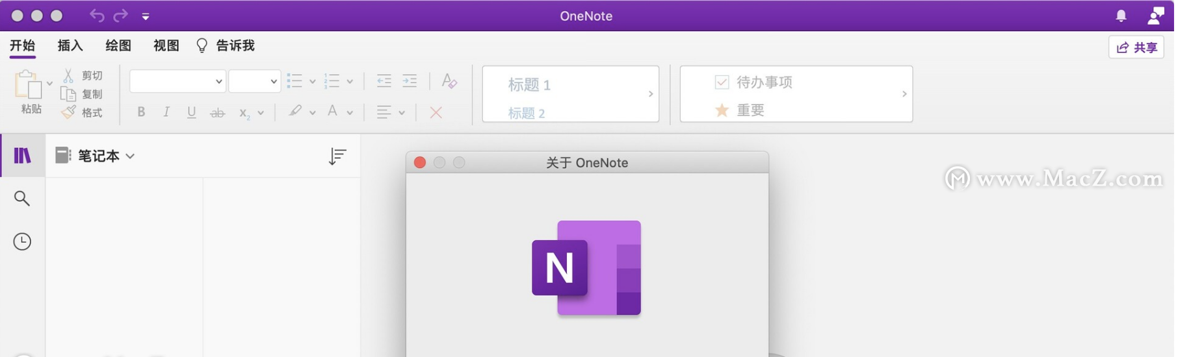Open the 告诉我 search box
1178x357 pixels.
pyautogui.click(x=226, y=45)
